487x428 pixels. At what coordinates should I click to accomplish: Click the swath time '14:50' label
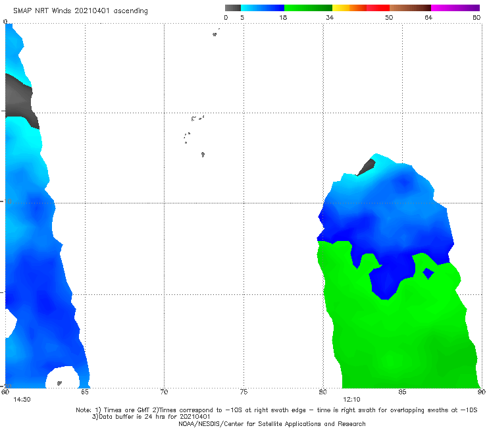tap(22, 400)
